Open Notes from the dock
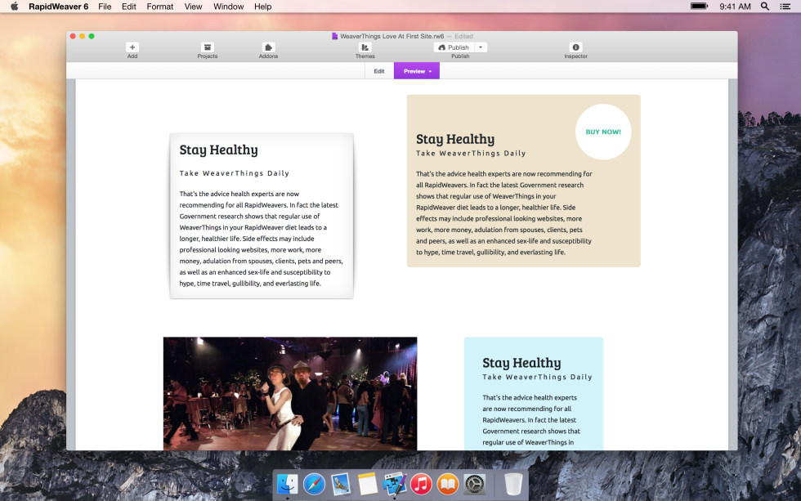This screenshot has height=501, width=801. tap(367, 484)
